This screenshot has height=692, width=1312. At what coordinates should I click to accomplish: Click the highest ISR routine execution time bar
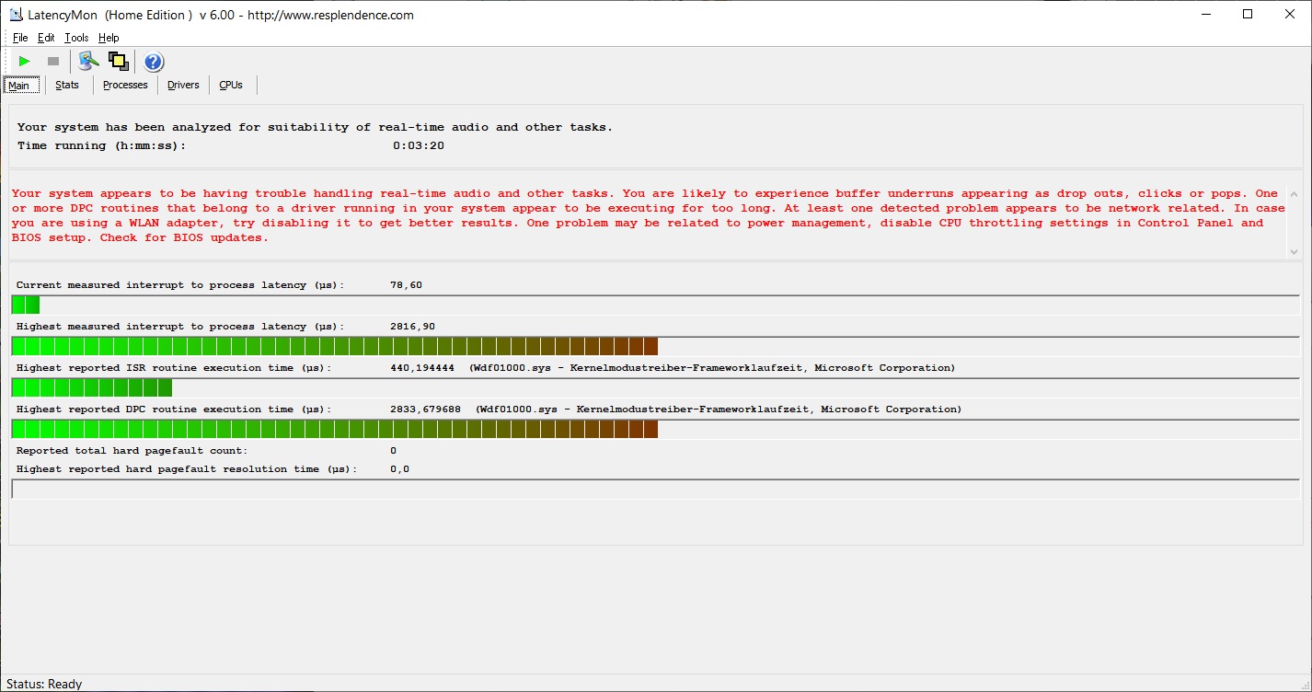pyautogui.click(x=656, y=387)
